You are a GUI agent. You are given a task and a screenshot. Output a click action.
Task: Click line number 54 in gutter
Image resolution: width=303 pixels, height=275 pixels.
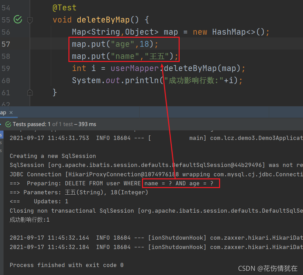pyautogui.click(x=6, y=8)
